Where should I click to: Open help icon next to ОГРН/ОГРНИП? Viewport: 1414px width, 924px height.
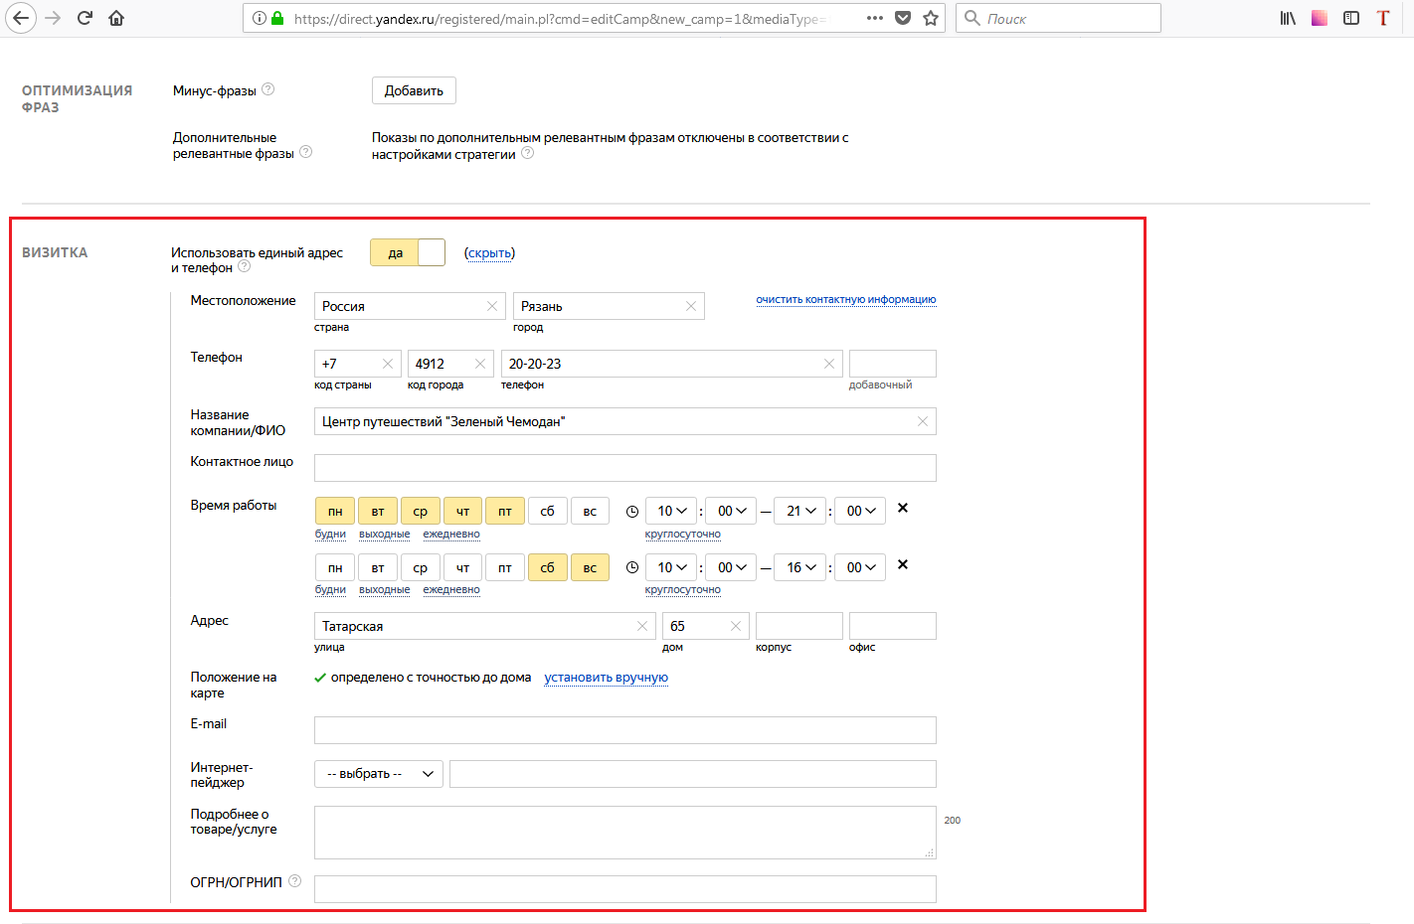(294, 881)
